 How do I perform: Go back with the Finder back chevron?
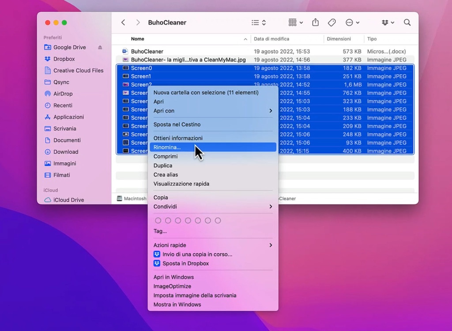[123, 23]
